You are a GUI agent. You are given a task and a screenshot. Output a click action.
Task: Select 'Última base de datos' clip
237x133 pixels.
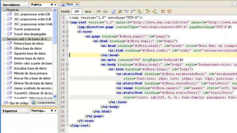[28, 48]
